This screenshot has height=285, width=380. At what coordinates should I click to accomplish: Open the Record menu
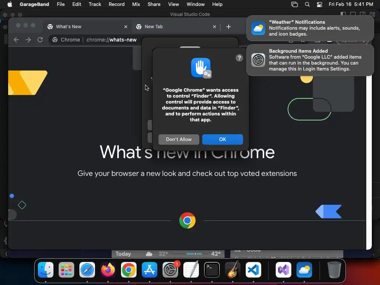tap(116, 4)
